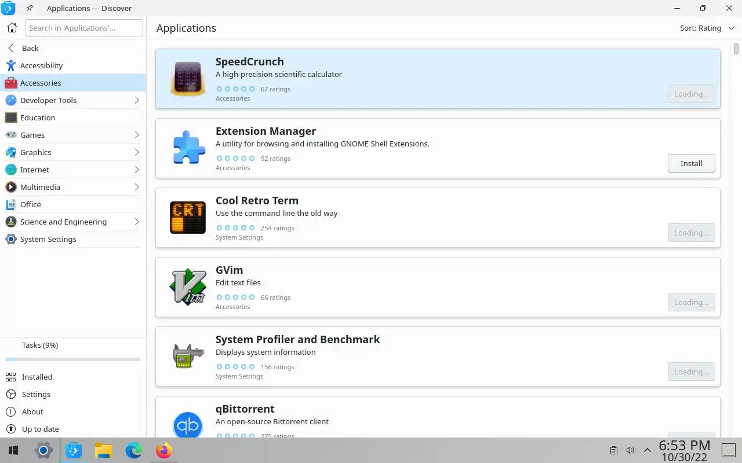Expand the Internet submenu arrow
Image resolution: width=742 pixels, height=463 pixels.
click(x=137, y=170)
